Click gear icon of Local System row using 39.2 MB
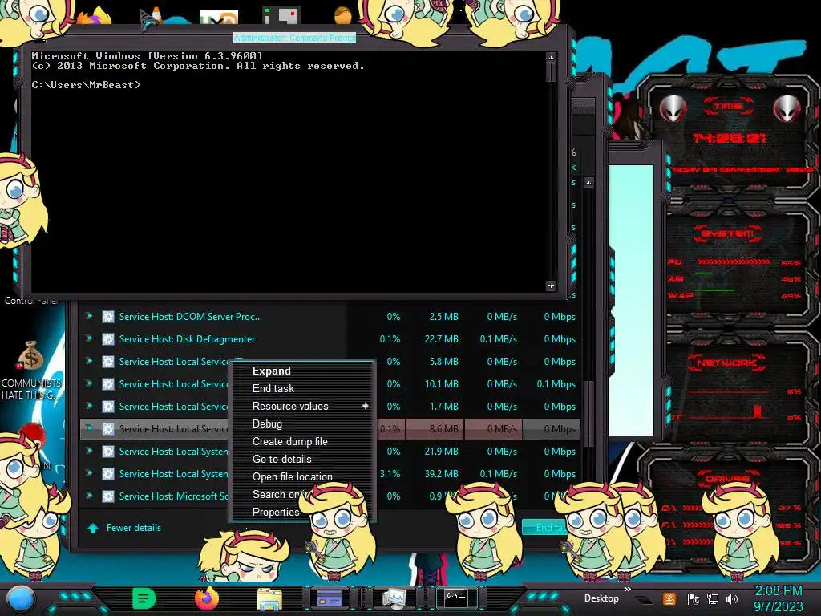The width and height of the screenshot is (821, 616). pyautogui.click(x=108, y=474)
